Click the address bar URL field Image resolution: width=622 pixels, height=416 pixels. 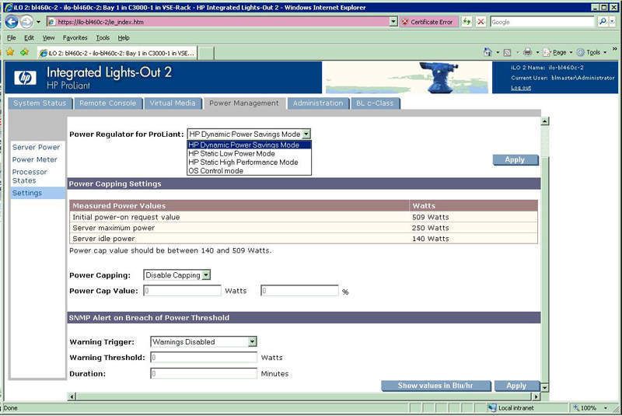pos(218,22)
